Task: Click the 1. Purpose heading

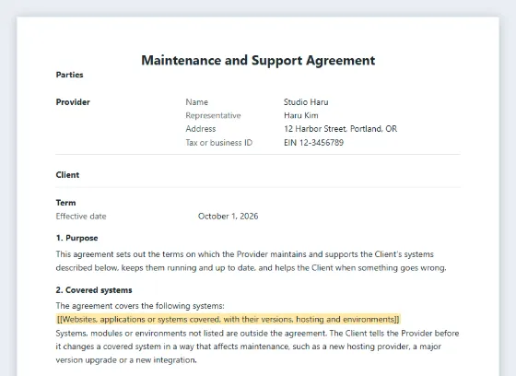Action: point(77,238)
